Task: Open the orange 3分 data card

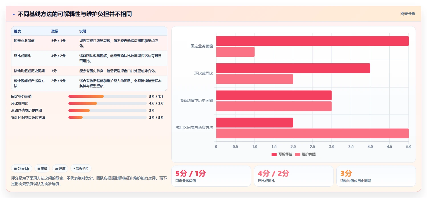Action: (376, 176)
